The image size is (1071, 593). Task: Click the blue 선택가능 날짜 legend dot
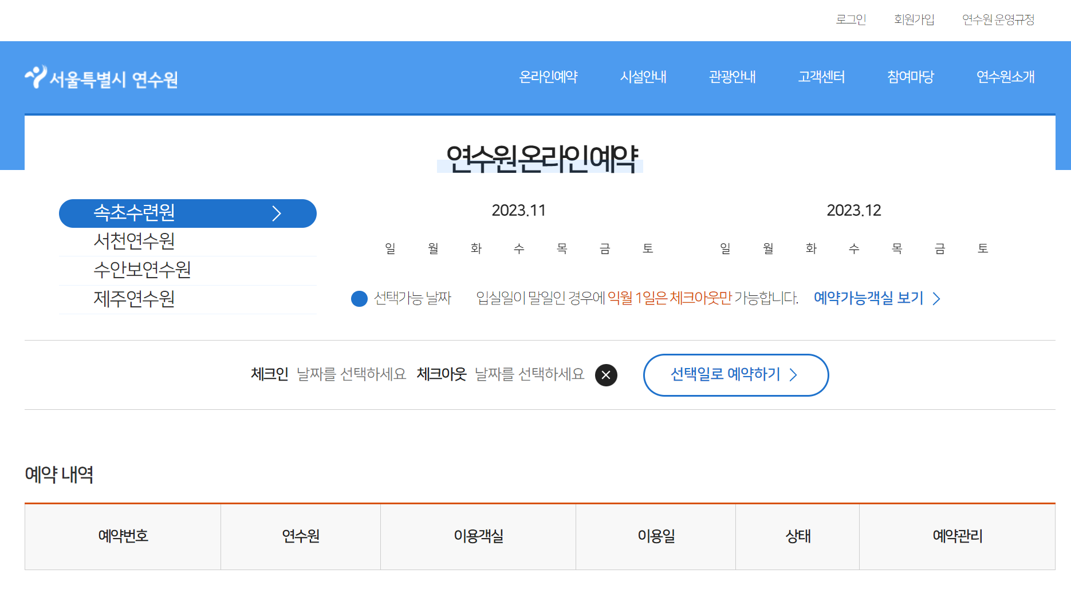[x=357, y=298]
